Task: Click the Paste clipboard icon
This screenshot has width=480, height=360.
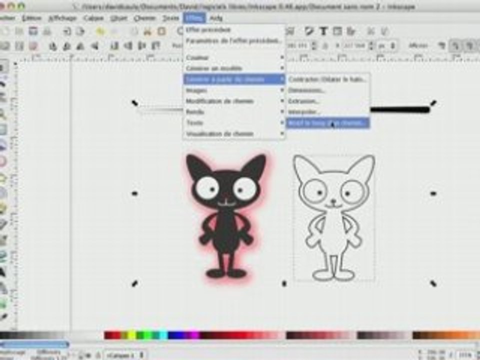Action: tap(161, 31)
